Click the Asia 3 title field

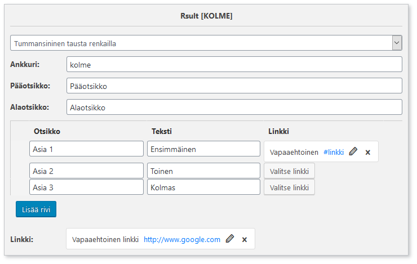(x=86, y=187)
